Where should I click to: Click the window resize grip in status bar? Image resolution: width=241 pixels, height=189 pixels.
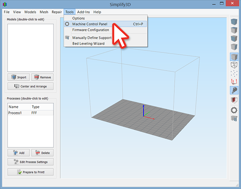(x=237, y=185)
